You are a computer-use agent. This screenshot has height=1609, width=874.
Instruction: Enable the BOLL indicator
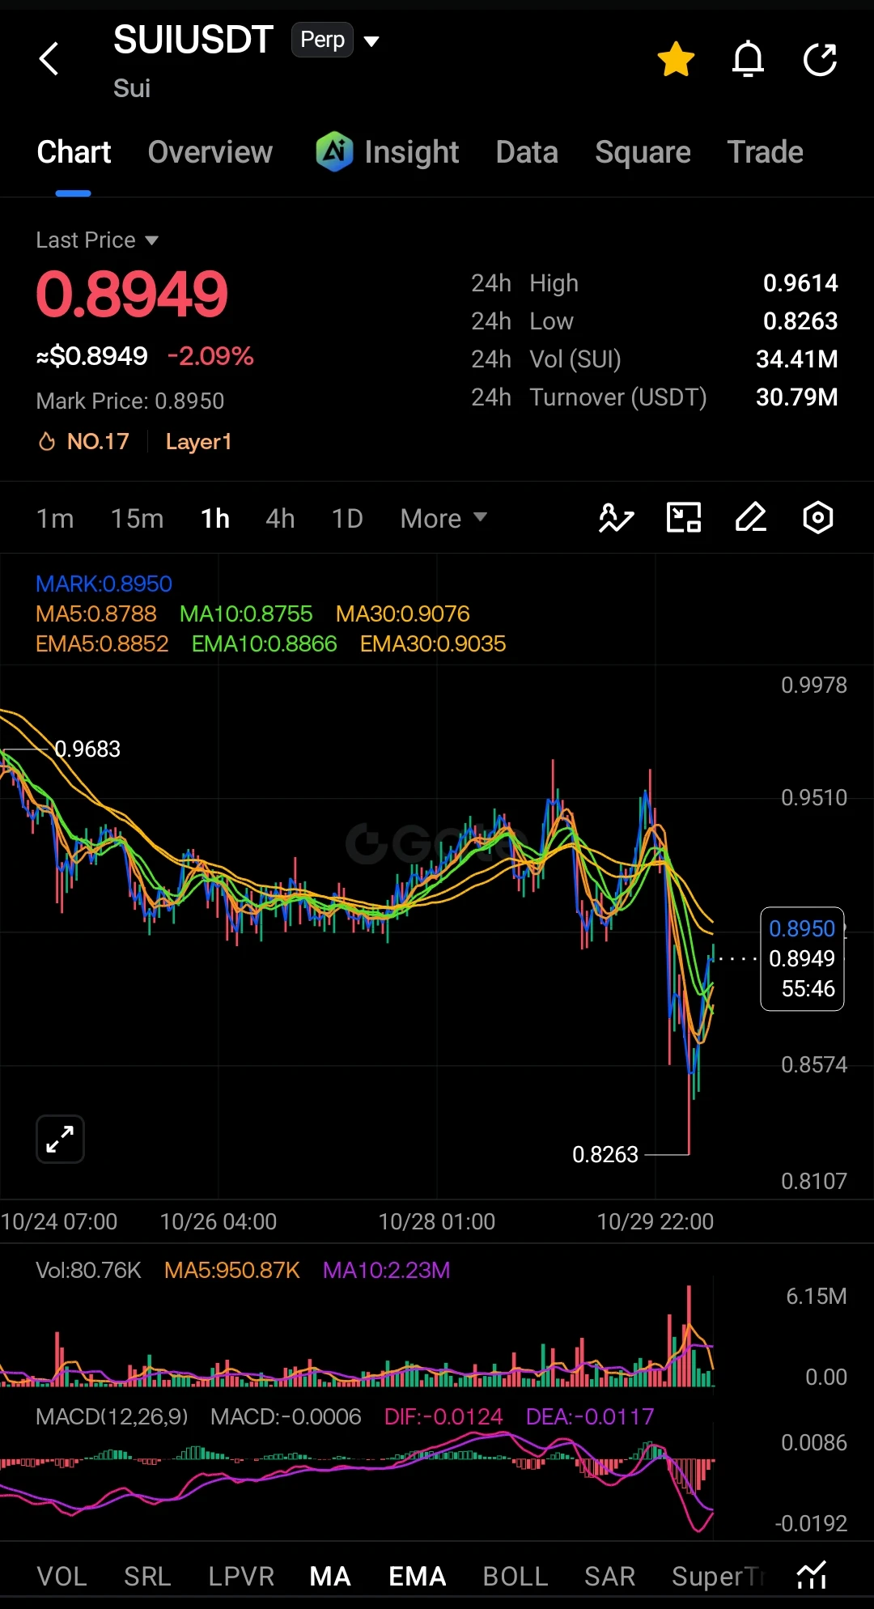[x=515, y=1577]
